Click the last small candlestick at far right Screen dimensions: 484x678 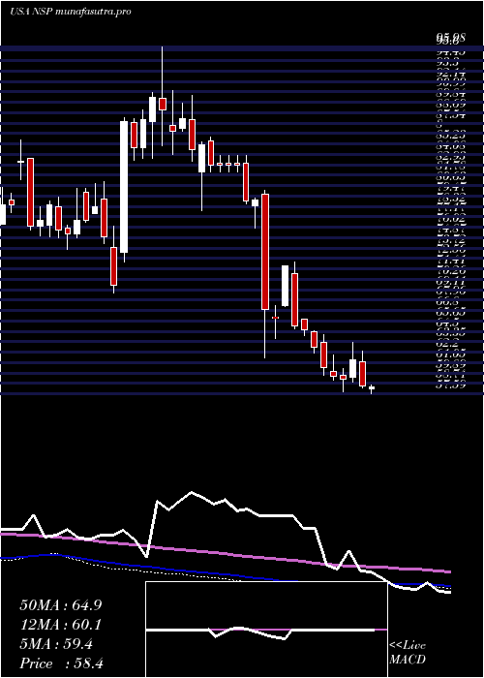tap(371, 388)
